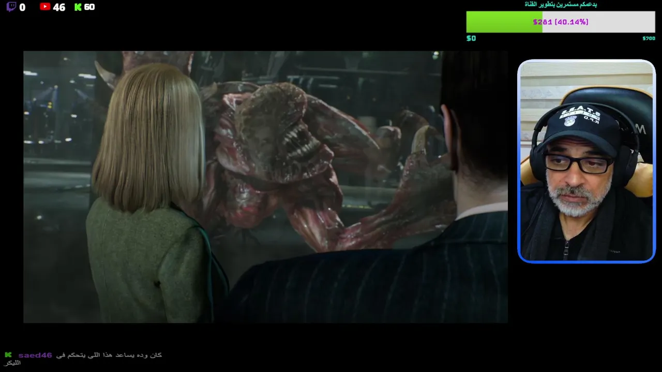This screenshot has width=662, height=372.
Task: Click the Arabic goal title above progress bar
Action: coord(561,4)
